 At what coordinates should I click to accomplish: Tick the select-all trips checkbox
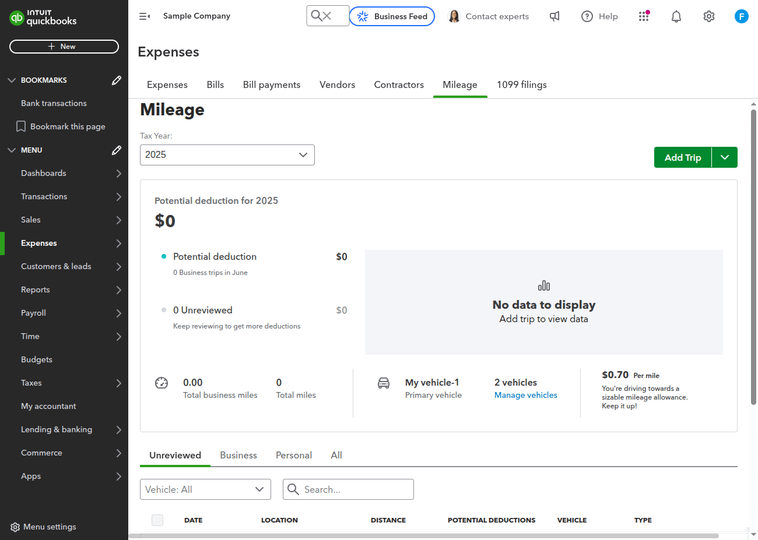tap(157, 520)
